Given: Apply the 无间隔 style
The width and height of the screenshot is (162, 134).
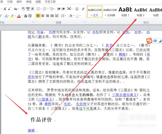Looking at the screenshot, I should tap(110, 12).
